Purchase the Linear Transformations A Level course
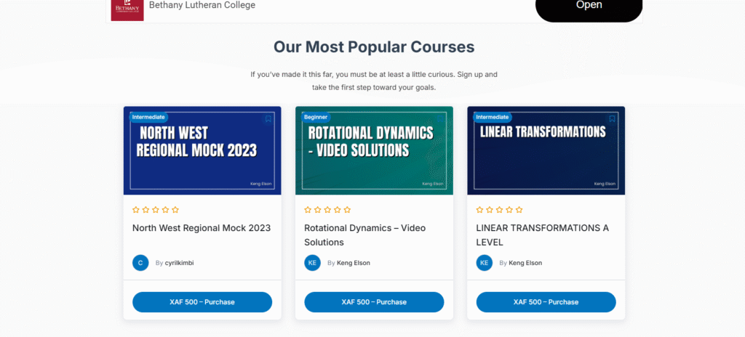Screen dimensions: 745x337 point(546,302)
